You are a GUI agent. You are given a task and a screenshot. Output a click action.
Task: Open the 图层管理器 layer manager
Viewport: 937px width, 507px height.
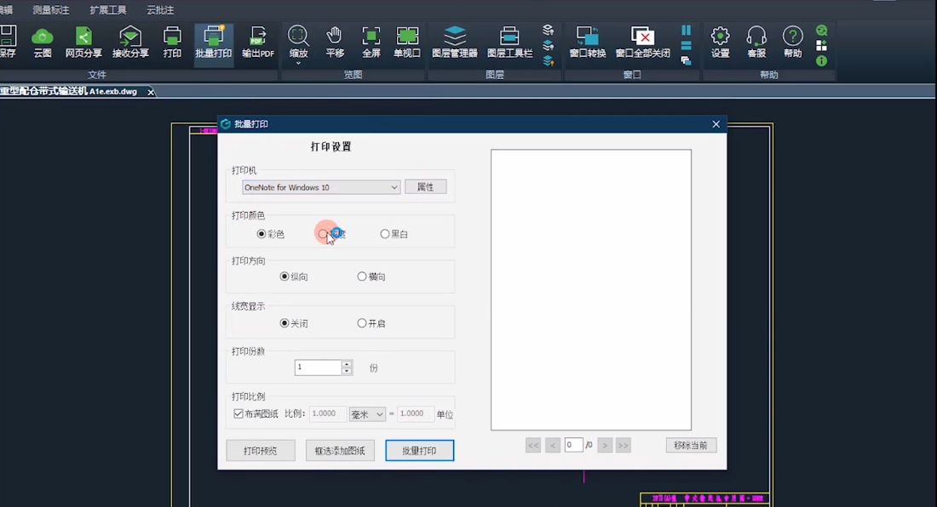tap(455, 36)
